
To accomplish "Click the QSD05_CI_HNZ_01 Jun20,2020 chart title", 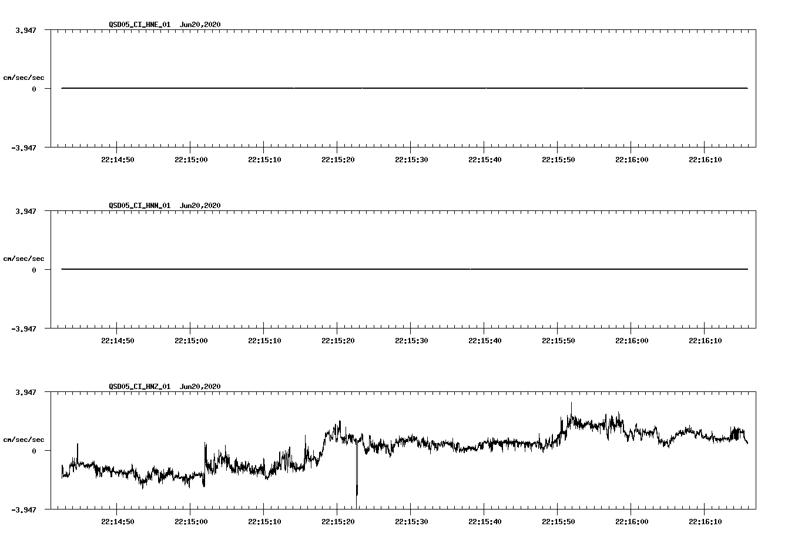I will (x=165, y=386).
